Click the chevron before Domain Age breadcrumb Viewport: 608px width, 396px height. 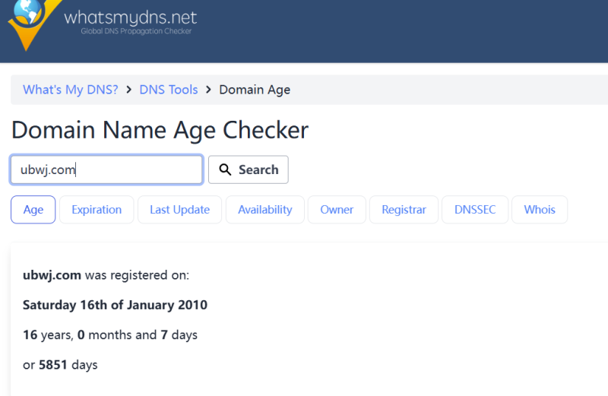coord(208,90)
